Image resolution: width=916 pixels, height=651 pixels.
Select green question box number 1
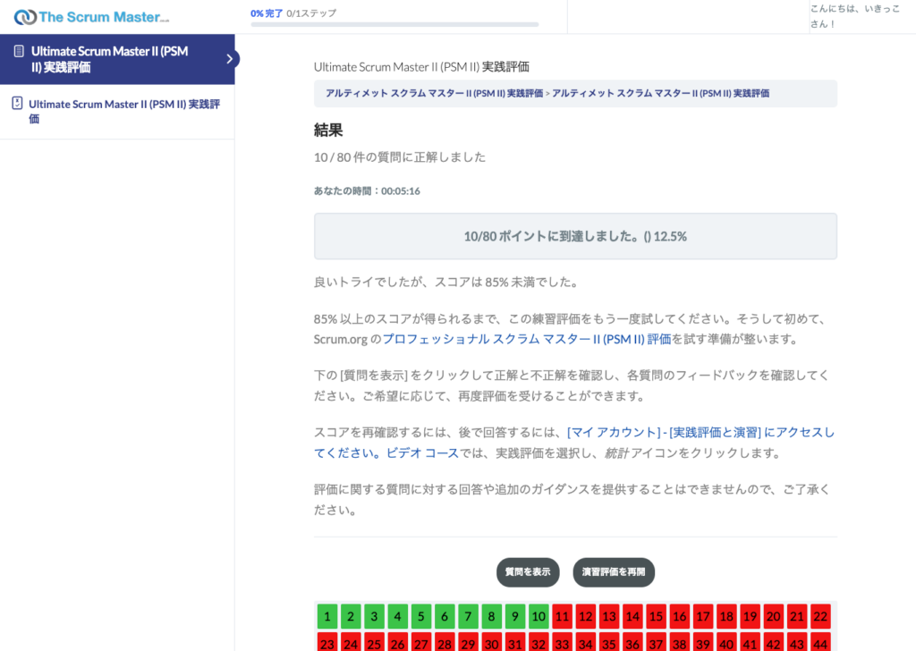click(327, 616)
